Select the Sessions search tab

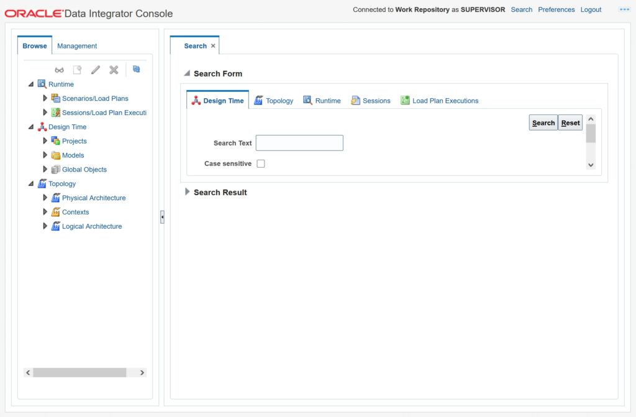[371, 100]
